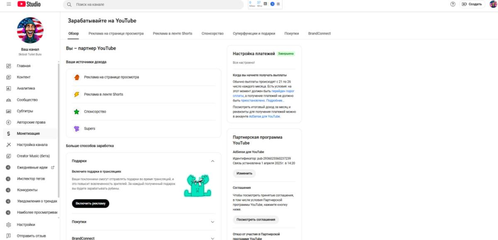
Task: Launch Инспектор тегов from sidebar
Action: (30, 179)
